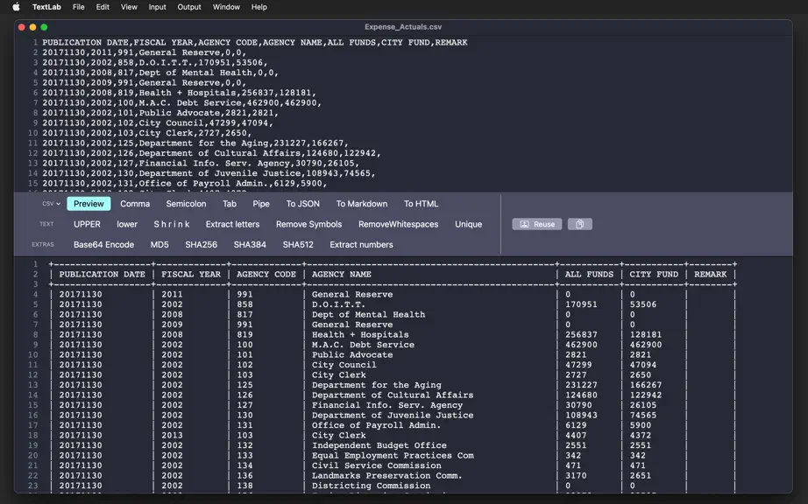This screenshot has width=808, height=504.
Task: Click 'Landmarks Preservation Comm.' cell in preview
Action: [x=386, y=476]
